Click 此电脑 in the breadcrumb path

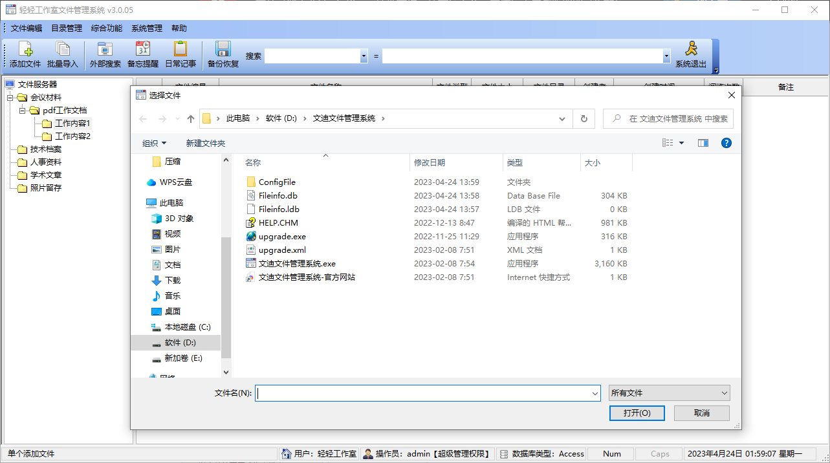[237, 119]
